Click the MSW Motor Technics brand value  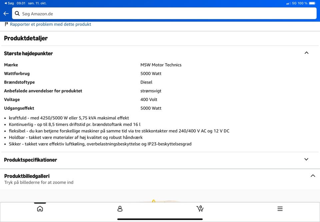[161, 65]
